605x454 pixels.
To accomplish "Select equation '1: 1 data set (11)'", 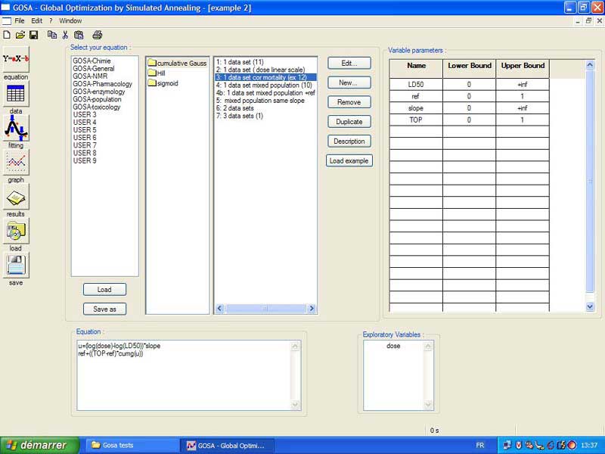I will coord(240,62).
